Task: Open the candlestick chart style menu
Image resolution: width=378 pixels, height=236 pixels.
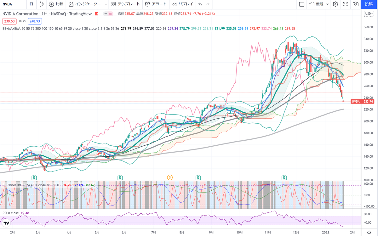Action: click(x=42, y=4)
